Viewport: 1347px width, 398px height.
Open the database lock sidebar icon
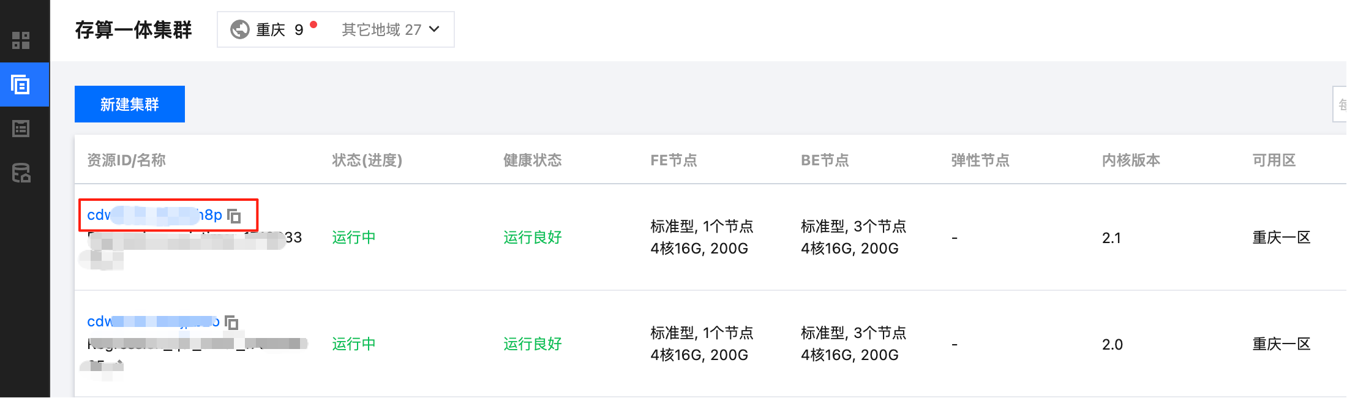point(21,173)
